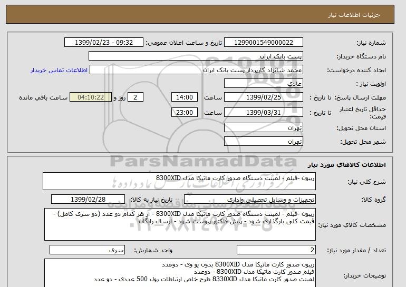Select public announcement date field 1399/02/23 - 09:32
Viewport: 406px width, 287px height.
[x=103, y=43]
